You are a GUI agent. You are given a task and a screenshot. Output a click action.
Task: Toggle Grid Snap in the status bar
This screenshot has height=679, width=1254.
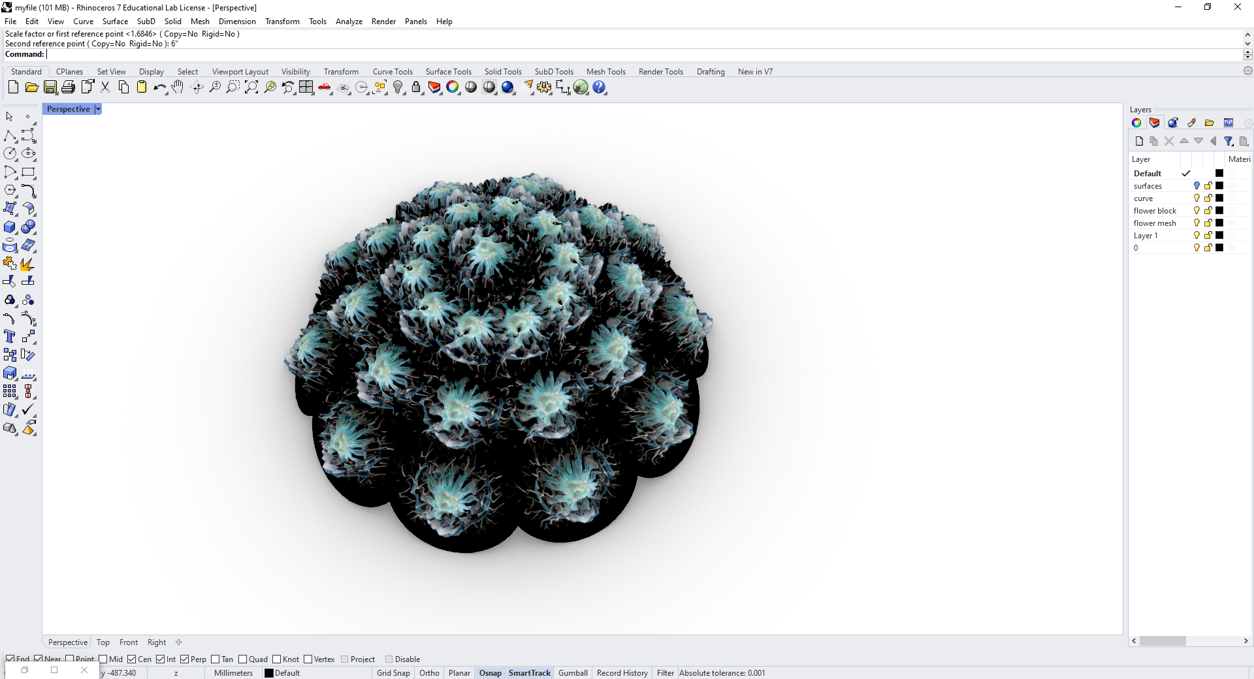(393, 673)
